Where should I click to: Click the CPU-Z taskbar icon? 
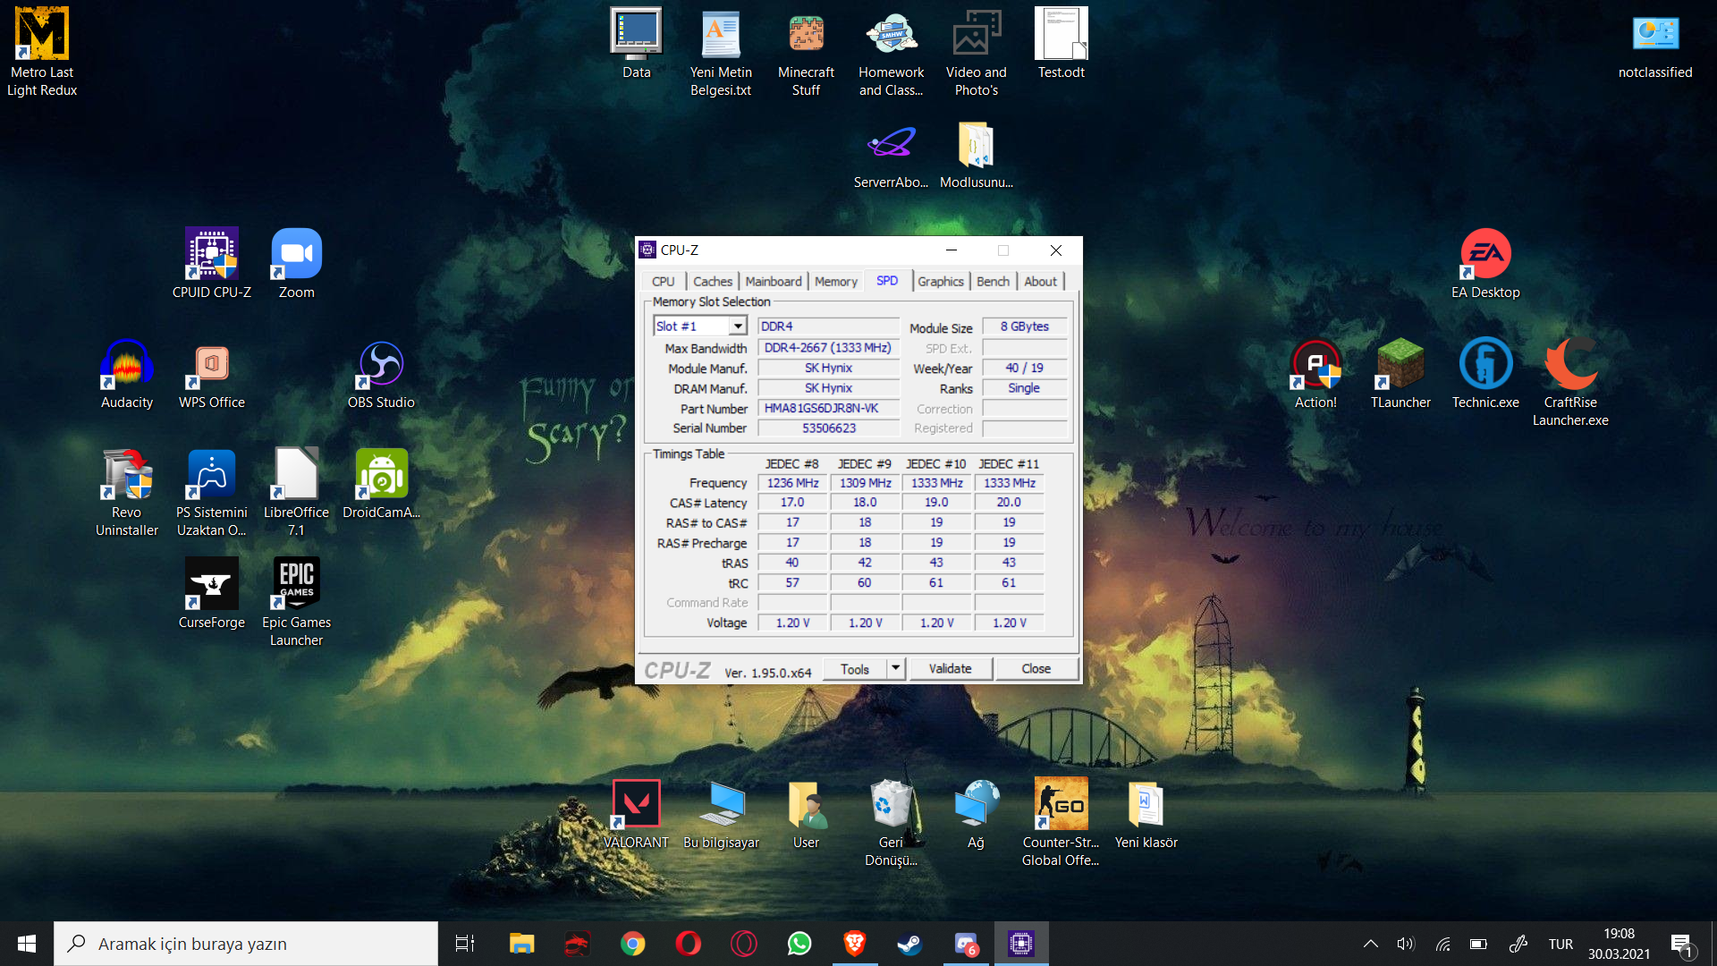pos(1020,944)
